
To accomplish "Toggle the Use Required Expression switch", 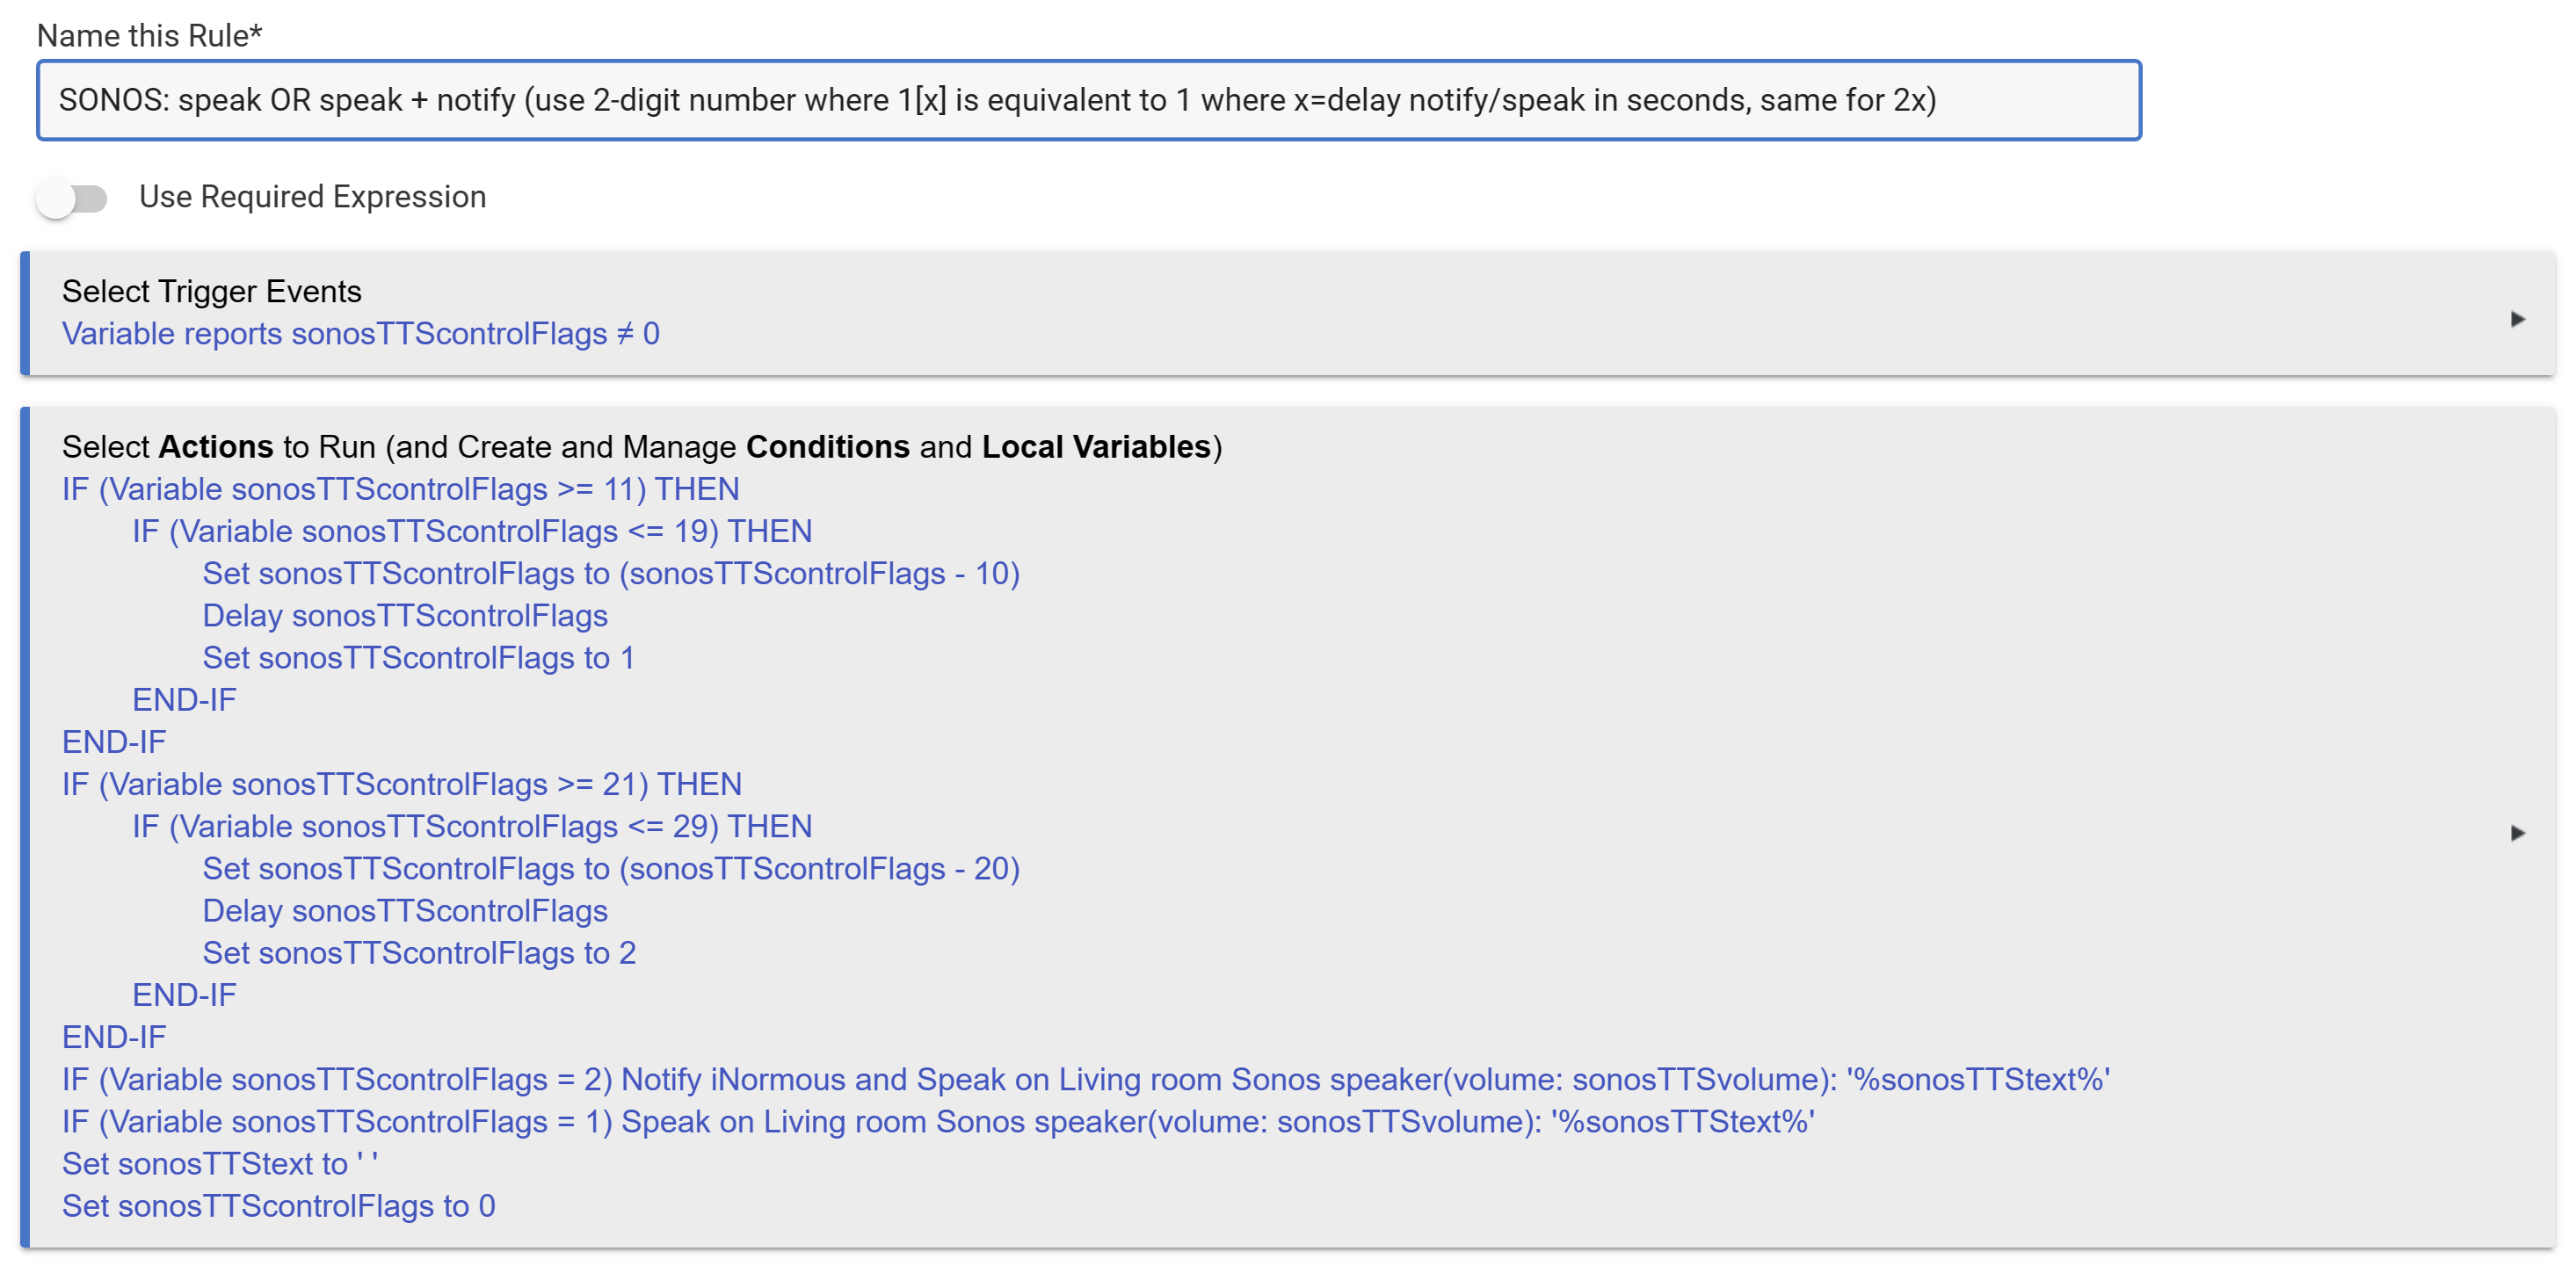I will tap(72, 198).
